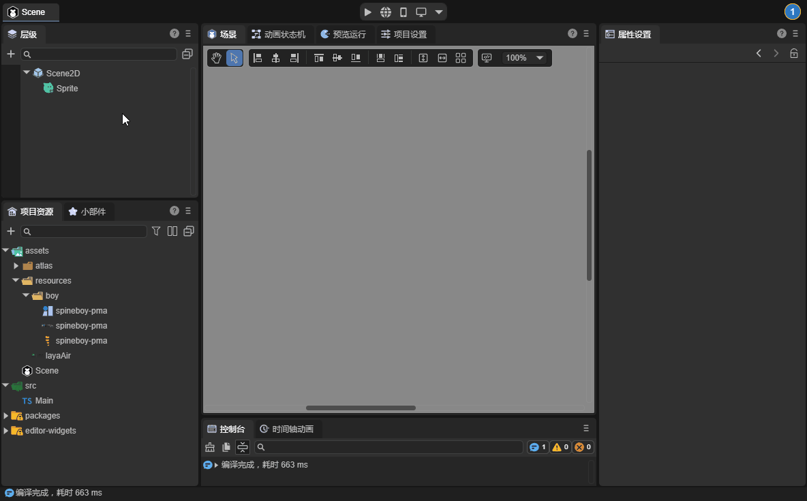
Task: Select the hand pan tool
Action: point(216,58)
